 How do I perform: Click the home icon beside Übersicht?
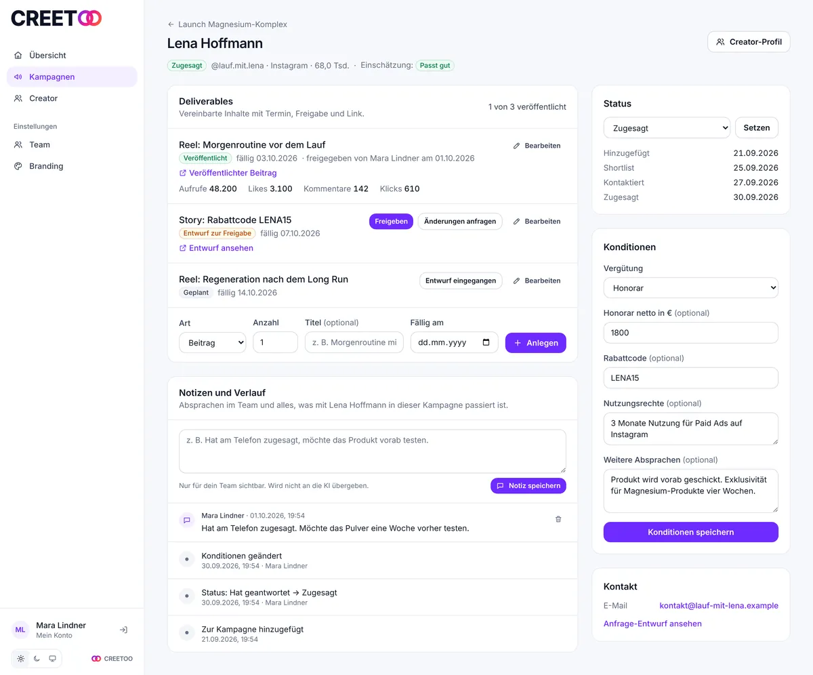18,56
